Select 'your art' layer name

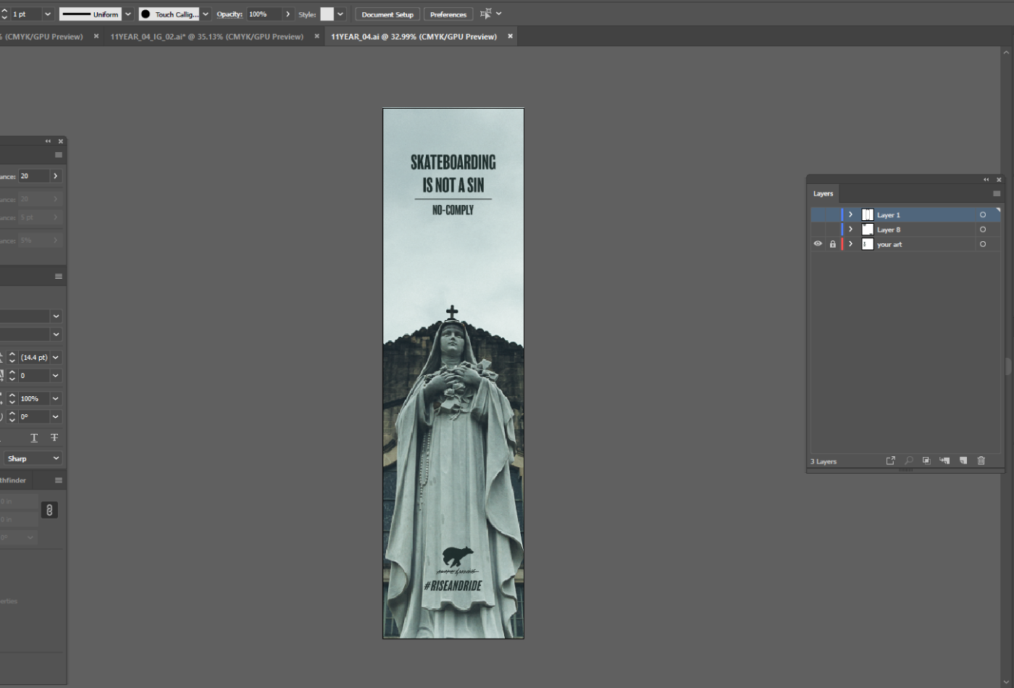coord(889,245)
